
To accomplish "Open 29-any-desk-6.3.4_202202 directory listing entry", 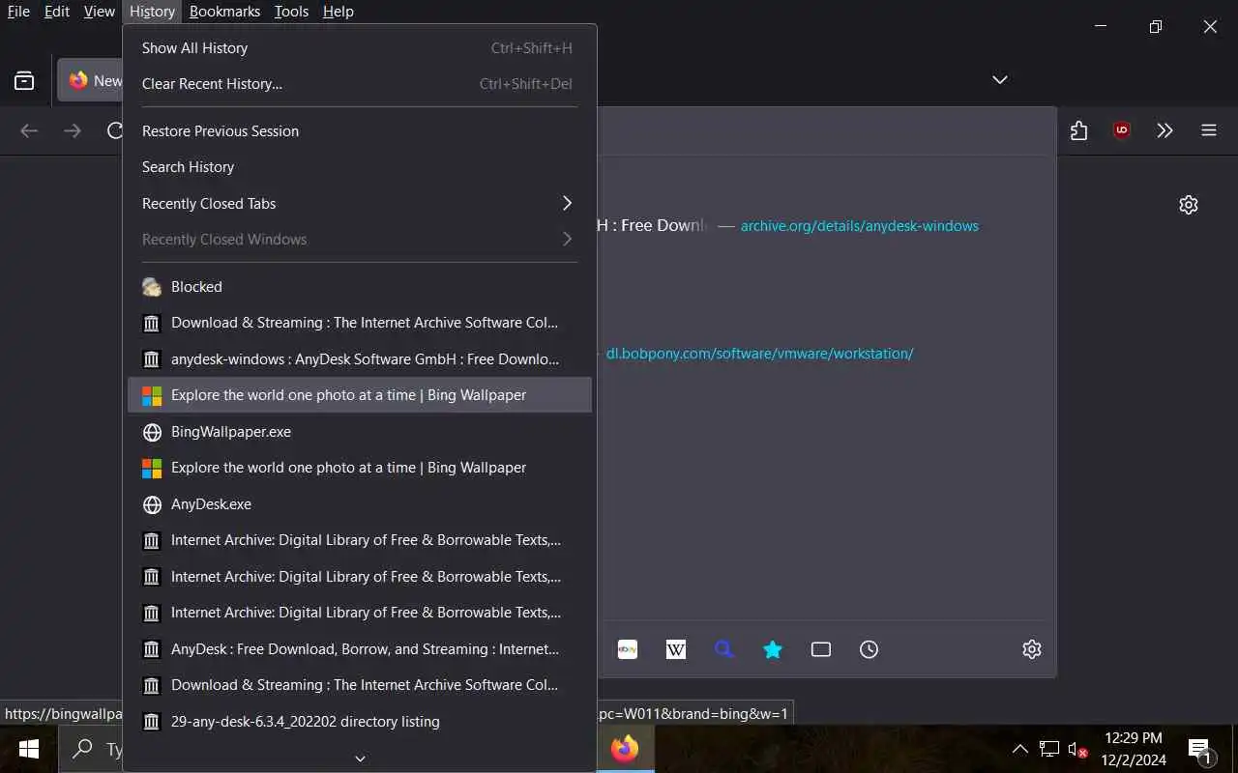I will pyautogui.click(x=360, y=722).
